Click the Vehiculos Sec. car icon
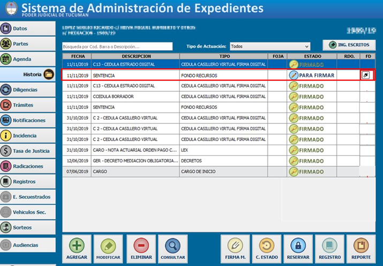 click(6, 212)
